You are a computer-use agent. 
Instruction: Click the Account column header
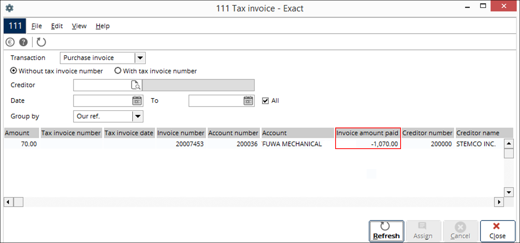click(298, 133)
